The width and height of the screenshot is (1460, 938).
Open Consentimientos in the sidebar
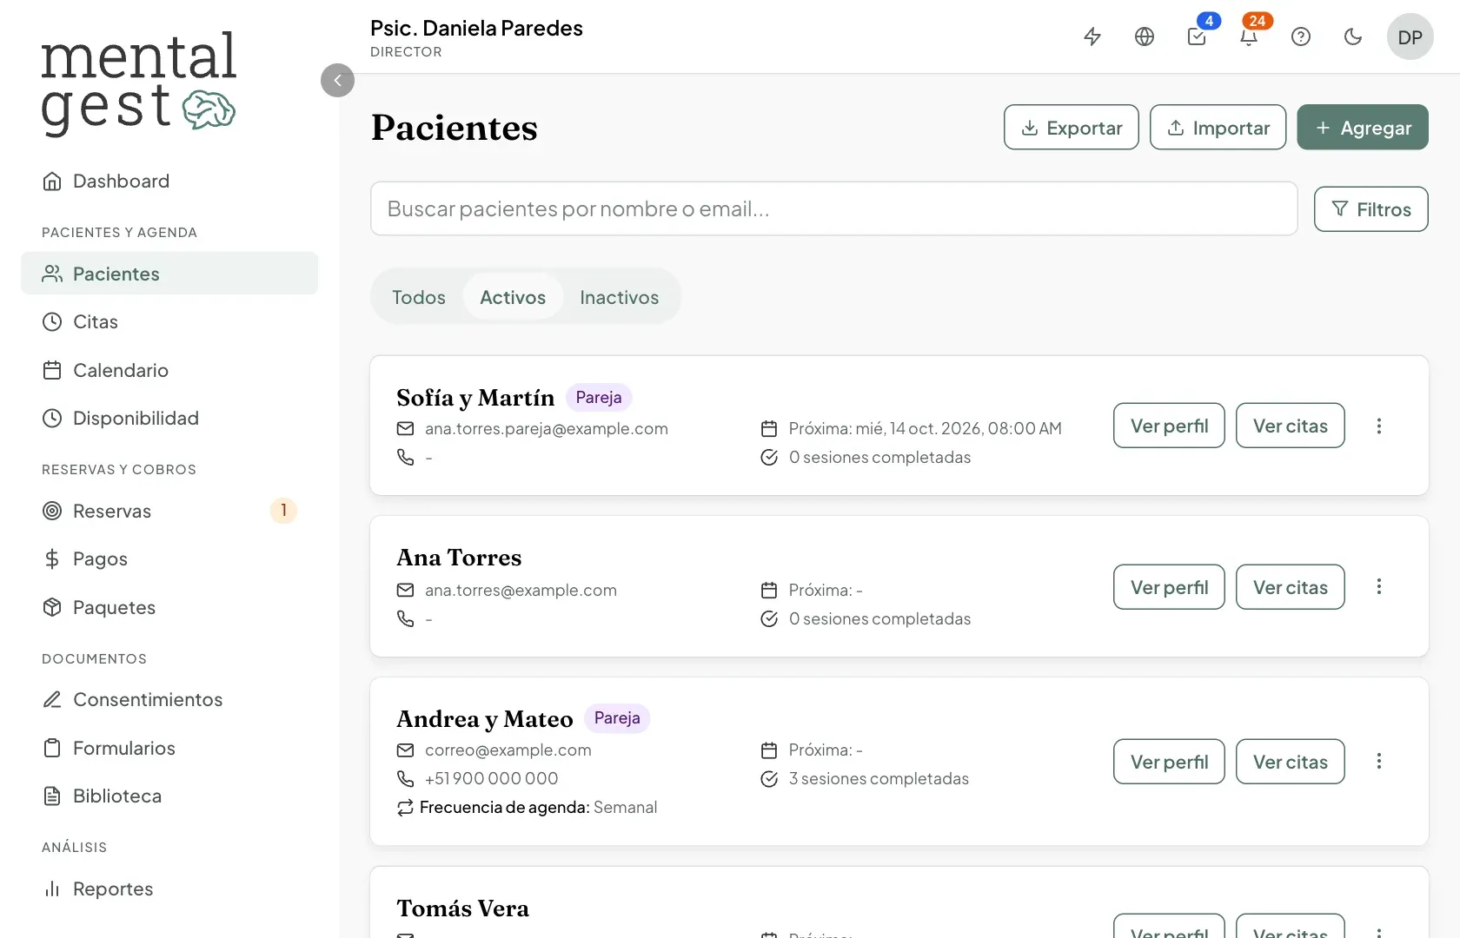coord(169,699)
